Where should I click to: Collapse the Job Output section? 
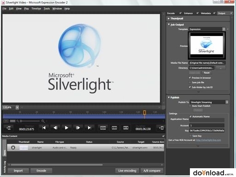(169, 24)
